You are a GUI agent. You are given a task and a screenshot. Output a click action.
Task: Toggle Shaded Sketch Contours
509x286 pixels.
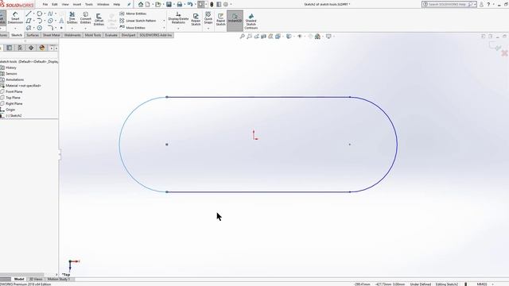[251, 21]
